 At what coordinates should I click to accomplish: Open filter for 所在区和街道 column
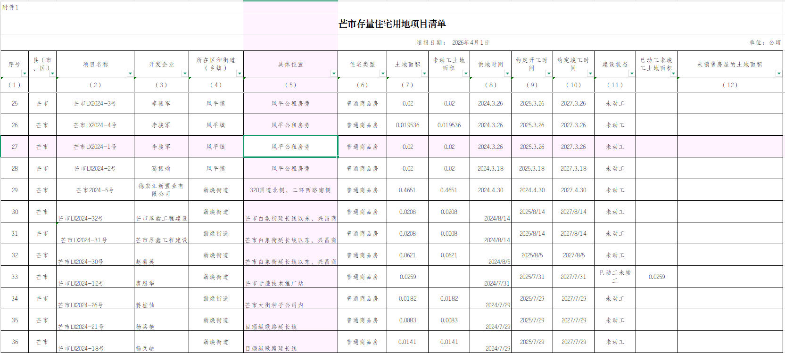click(240, 74)
